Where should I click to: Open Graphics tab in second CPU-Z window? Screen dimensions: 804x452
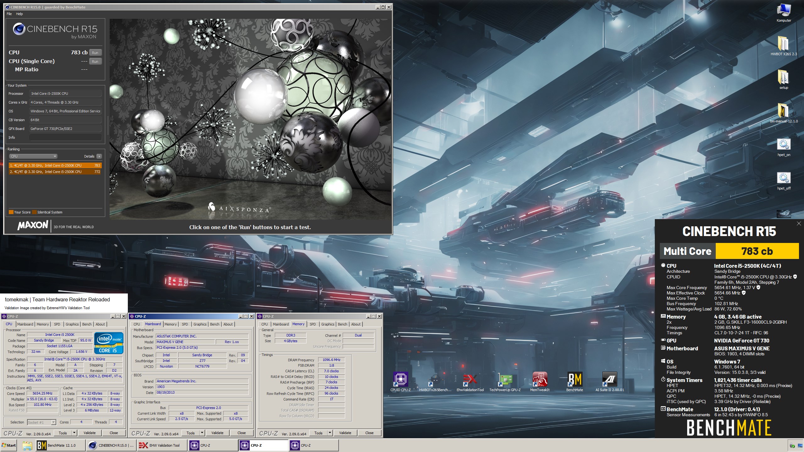200,324
